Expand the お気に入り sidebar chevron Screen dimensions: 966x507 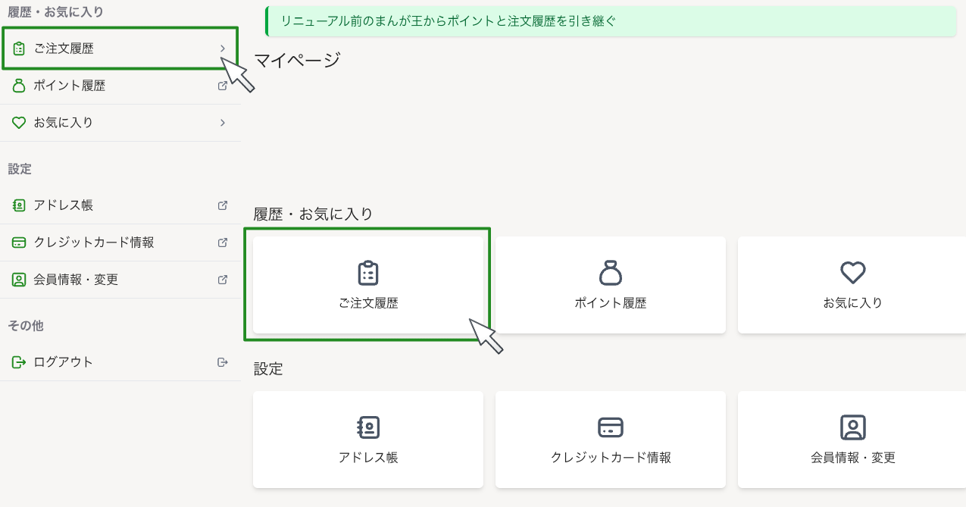point(223,123)
